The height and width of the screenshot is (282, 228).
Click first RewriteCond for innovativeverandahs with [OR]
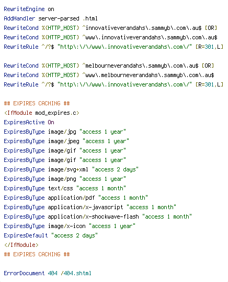point(110,28)
